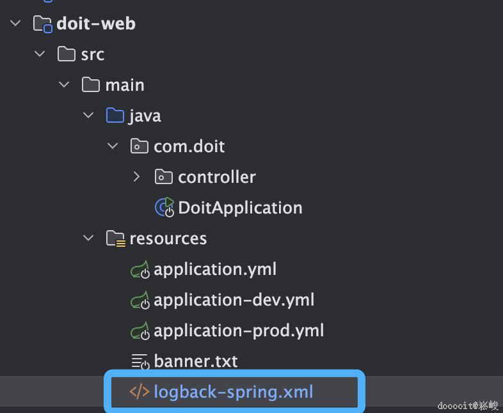This screenshot has height=413, width=503.
Task: Click the com.doit package icon
Action: click(x=140, y=146)
